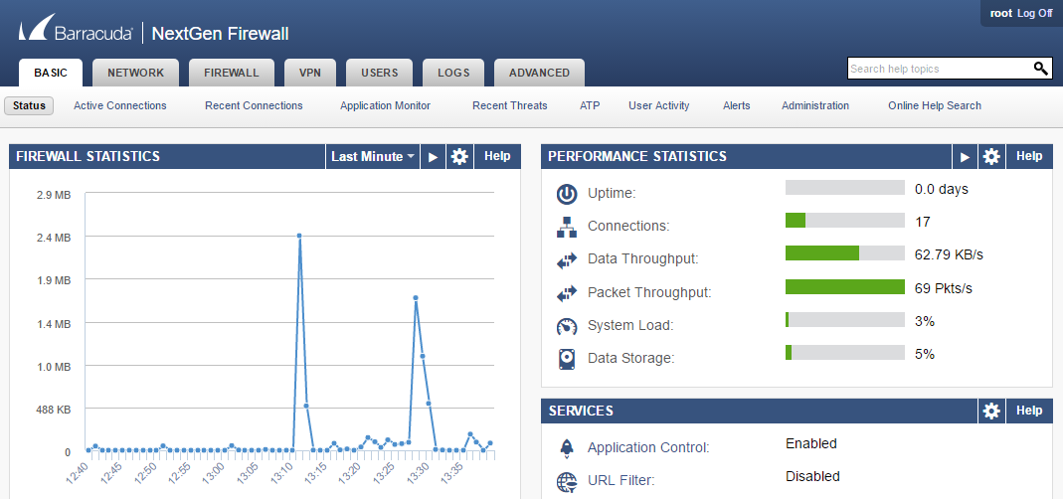
Task: Click the Data Throughput arrows icon
Action: tap(567, 259)
